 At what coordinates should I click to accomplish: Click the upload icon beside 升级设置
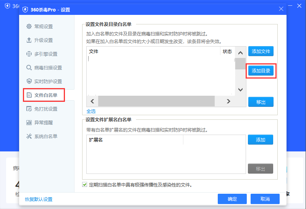click(29, 40)
